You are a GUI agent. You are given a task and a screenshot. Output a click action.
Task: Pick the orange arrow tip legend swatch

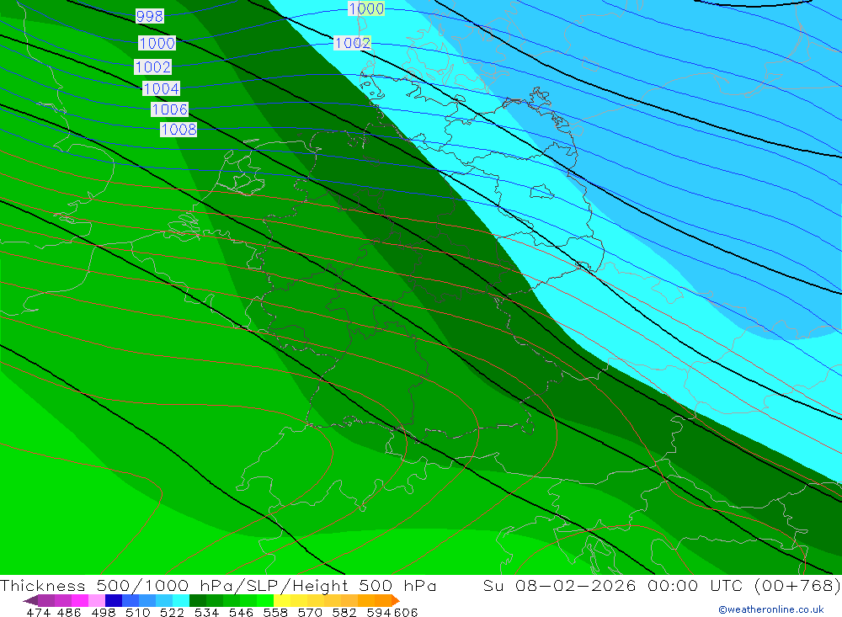tap(396, 600)
